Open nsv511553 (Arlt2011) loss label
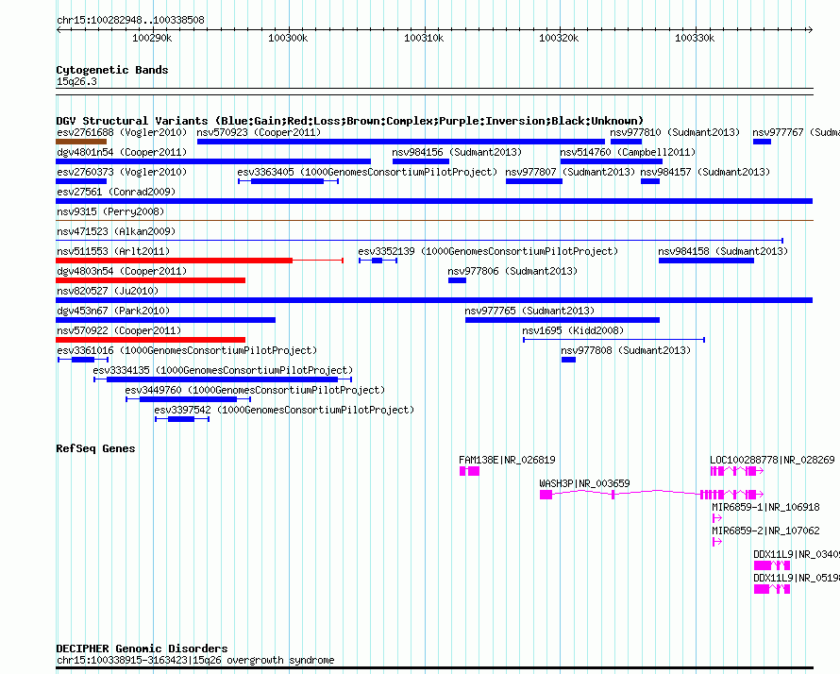 [113, 251]
